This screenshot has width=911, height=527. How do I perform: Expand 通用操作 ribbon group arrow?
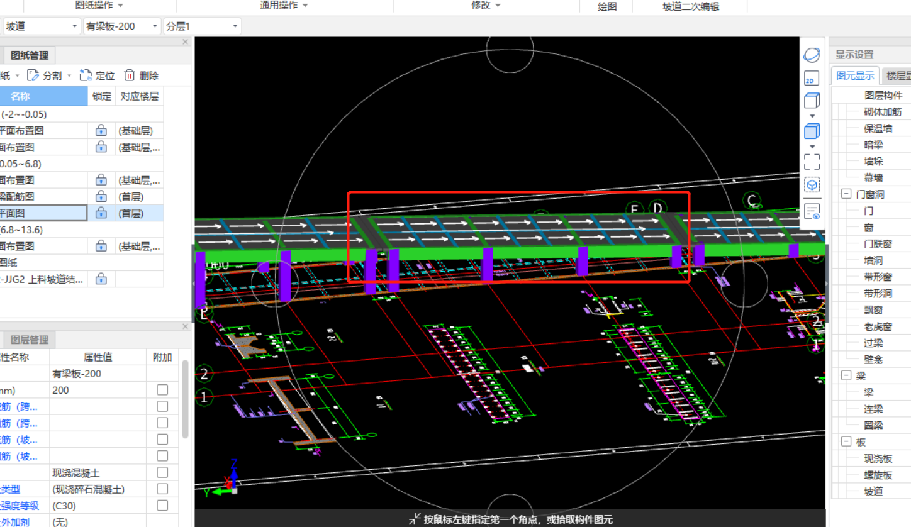[305, 6]
